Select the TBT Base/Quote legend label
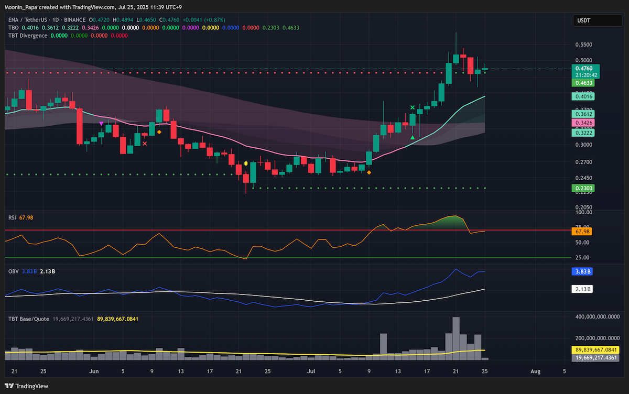Screen dimensions: 629x394 pyautogui.click(x=28, y=318)
